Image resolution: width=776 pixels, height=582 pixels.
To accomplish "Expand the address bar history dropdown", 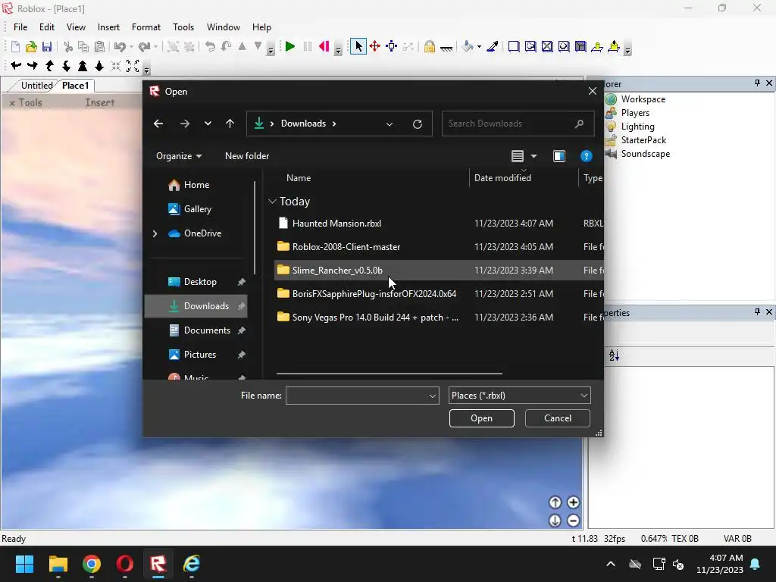I will (x=390, y=124).
